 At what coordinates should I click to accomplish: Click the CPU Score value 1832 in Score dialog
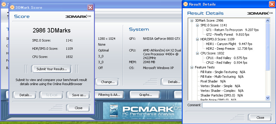pyautogui.click(x=69, y=57)
